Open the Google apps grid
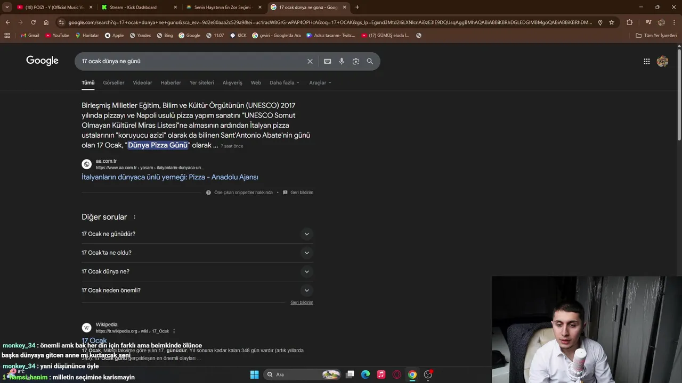682x383 pixels. pyautogui.click(x=646, y=61)
